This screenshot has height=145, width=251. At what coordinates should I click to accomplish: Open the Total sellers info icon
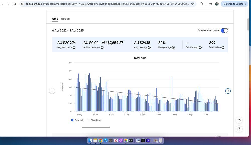(x=223, y=47)
